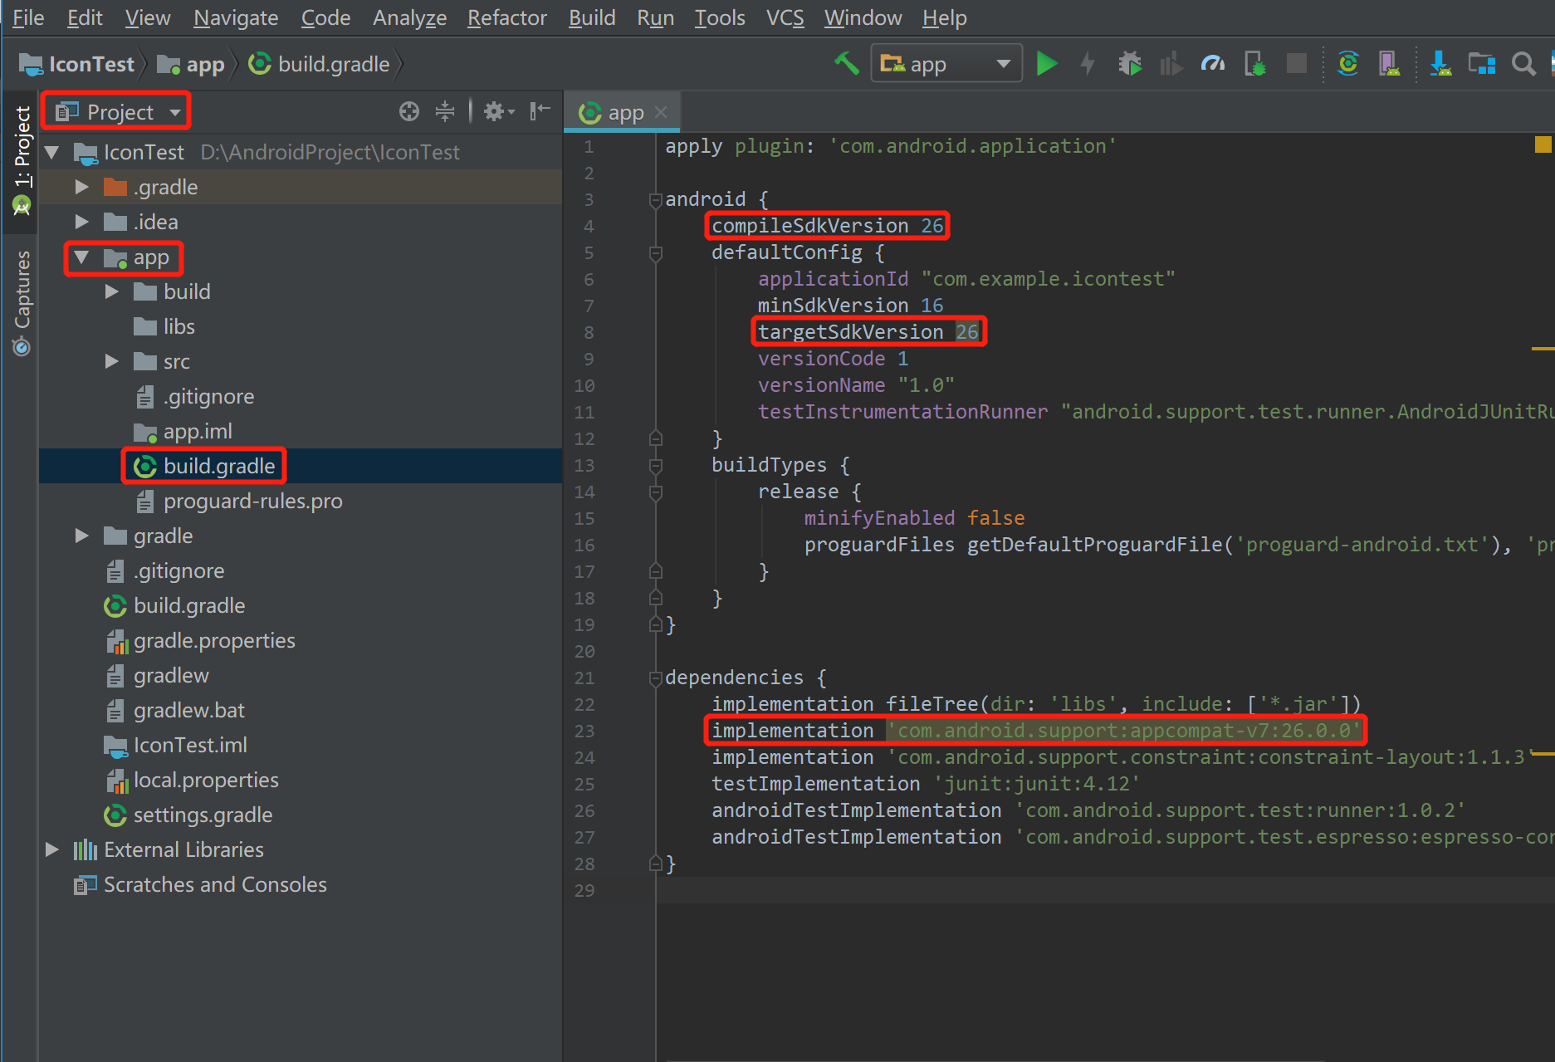Click app in the breadcrumb bar
The image size is (1555, 1062).
tap(192, 64)
